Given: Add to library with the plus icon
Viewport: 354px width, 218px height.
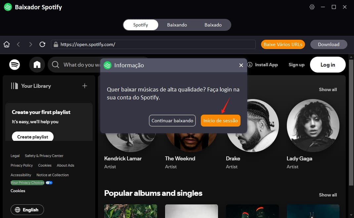Looking at the screenshot, I should click(x=85, y=86).
